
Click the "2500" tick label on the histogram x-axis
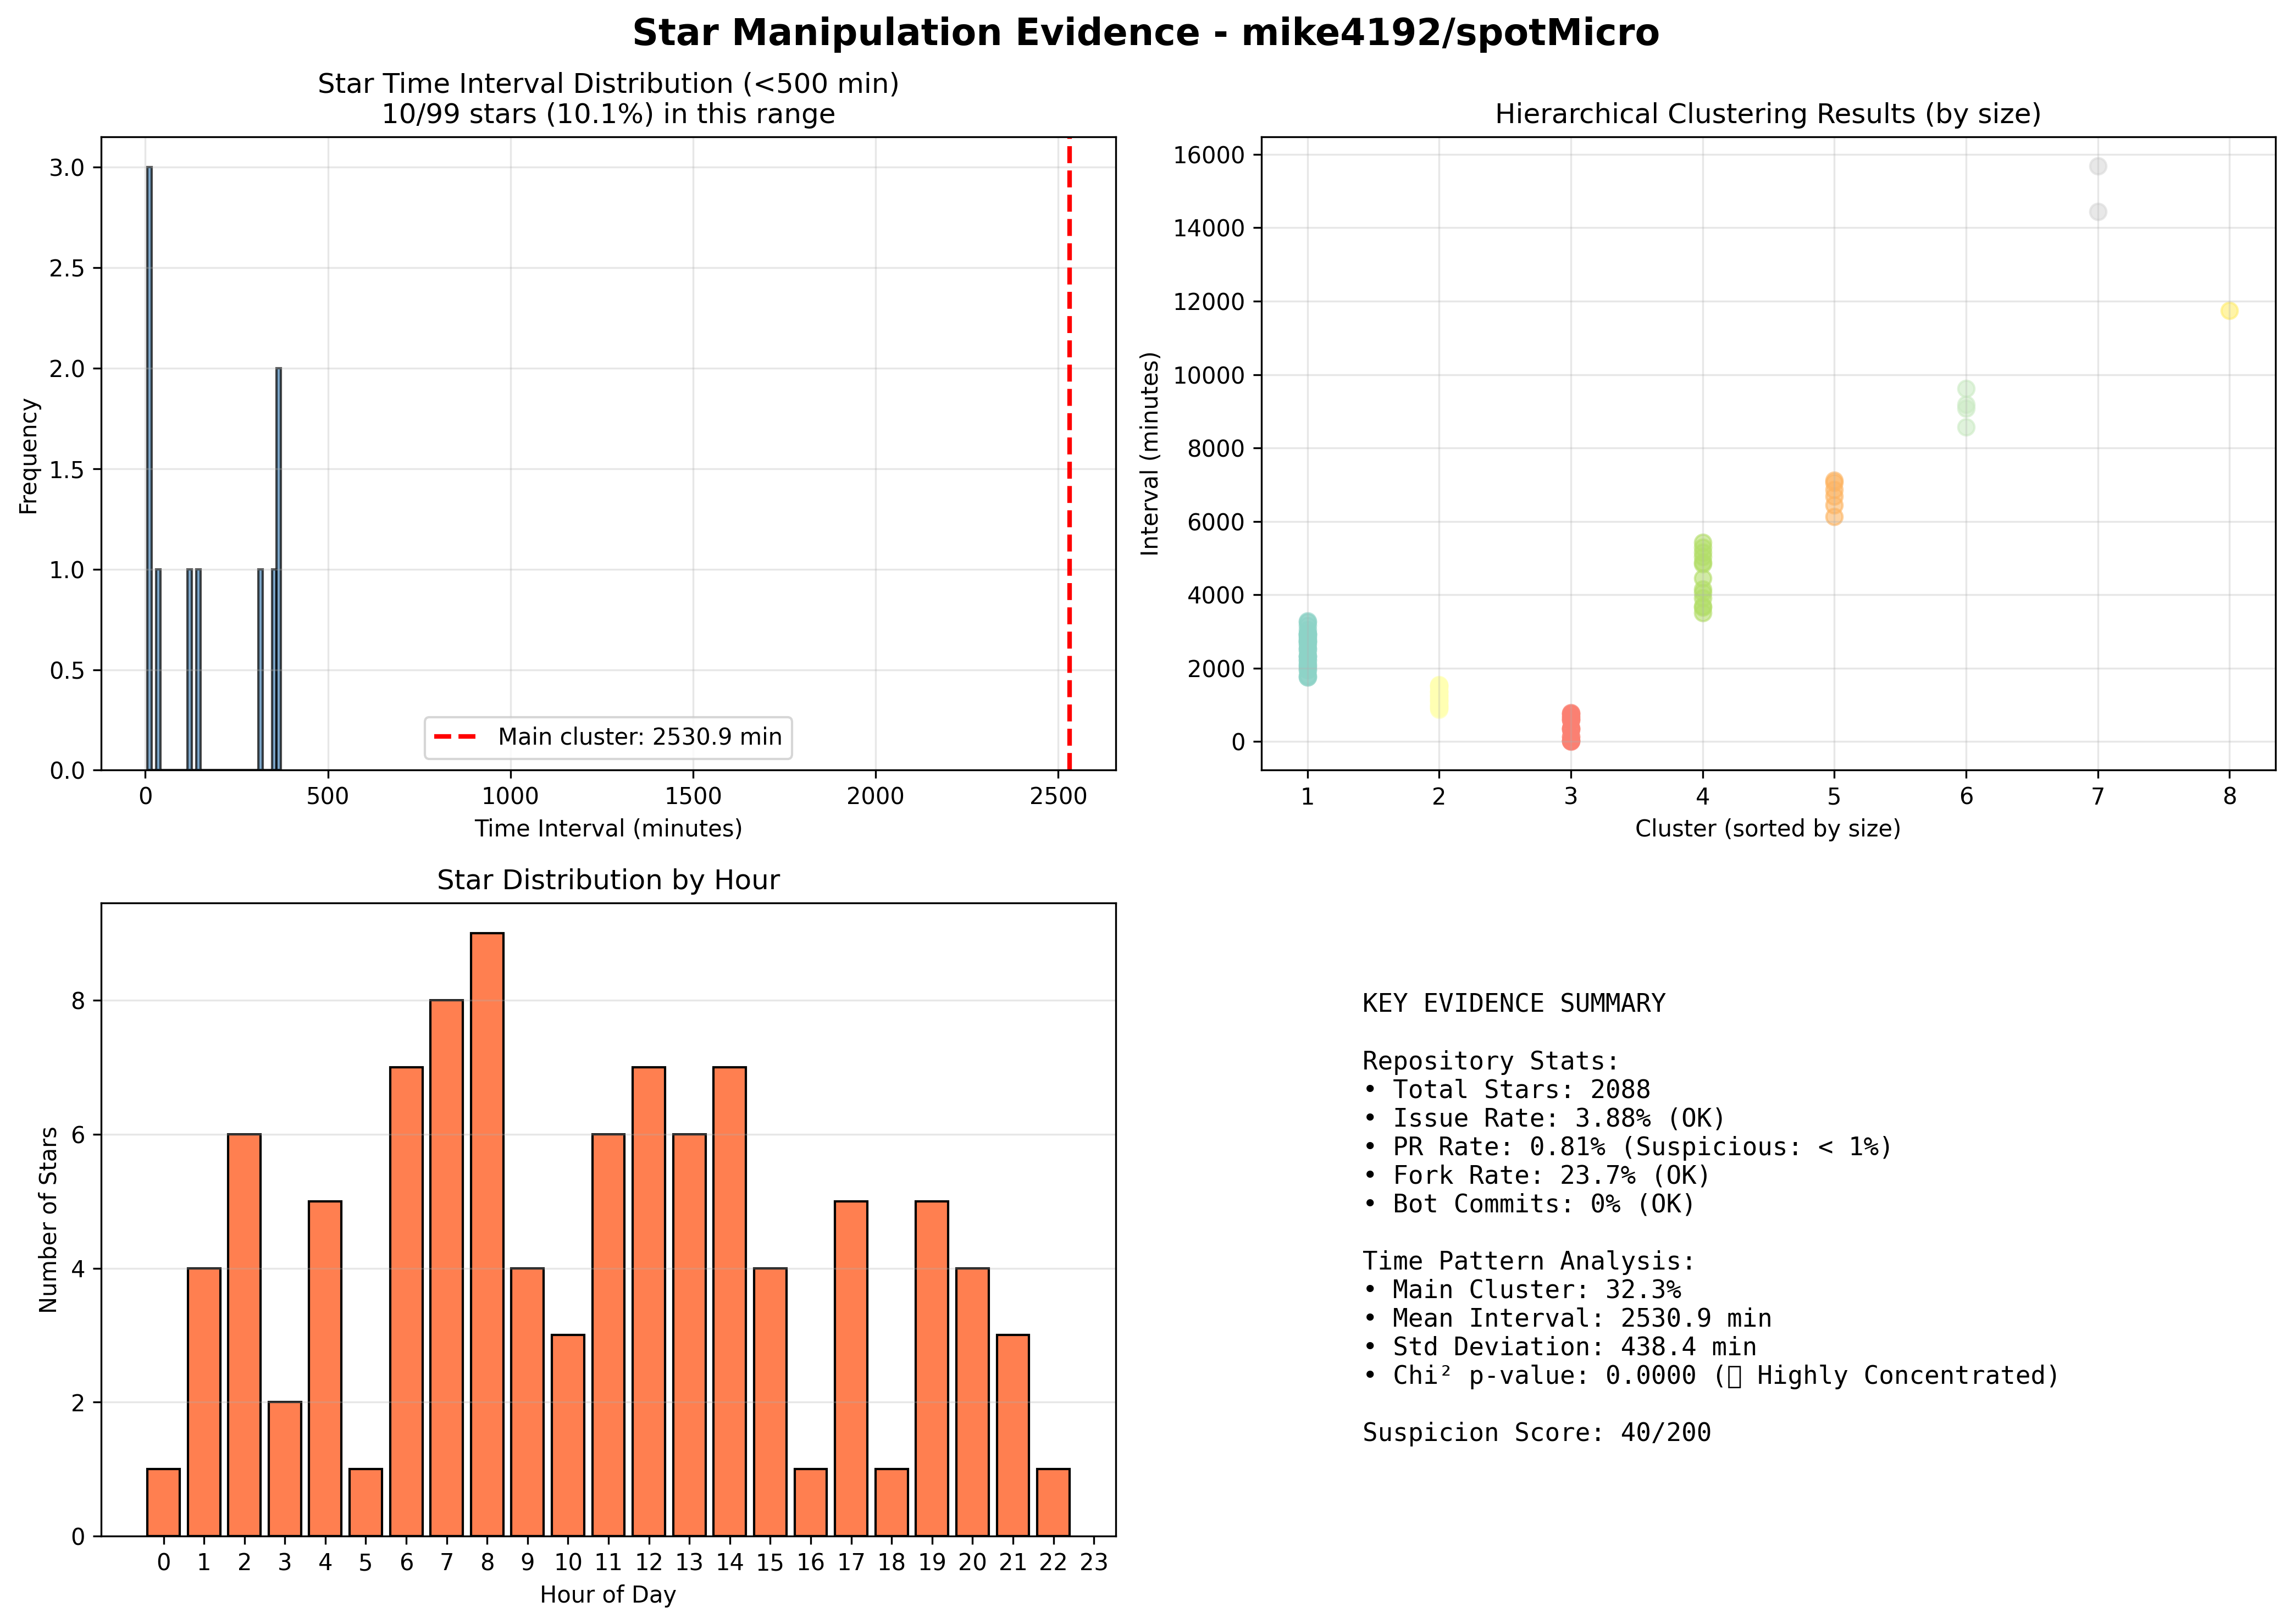1058,796
